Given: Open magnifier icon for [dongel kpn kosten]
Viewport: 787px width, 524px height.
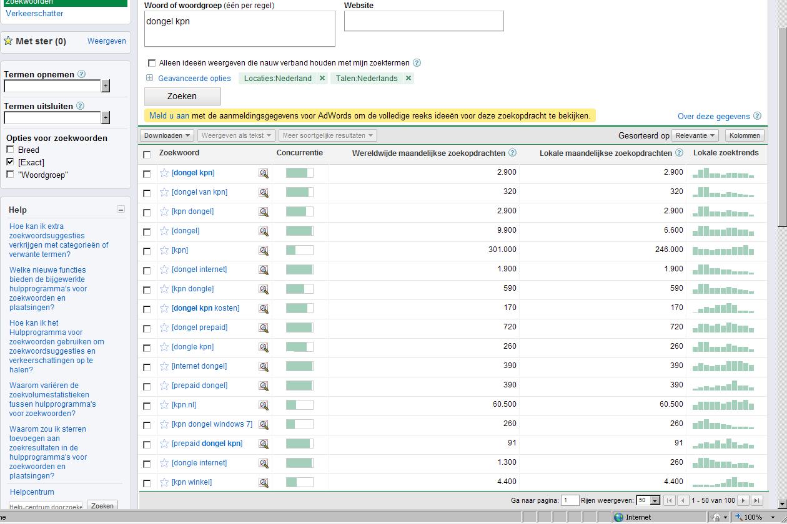Looking at the screenshot, I should [x=264, y=309].
